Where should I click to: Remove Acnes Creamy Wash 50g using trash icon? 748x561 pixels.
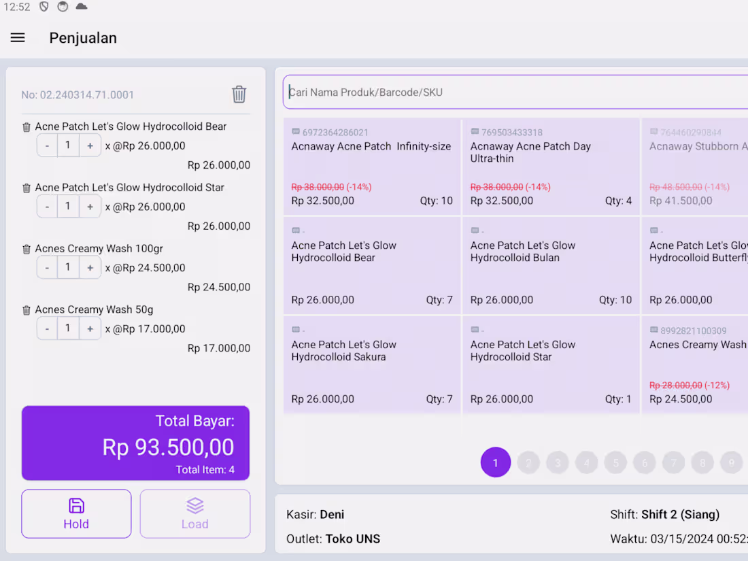click(26, 309)
